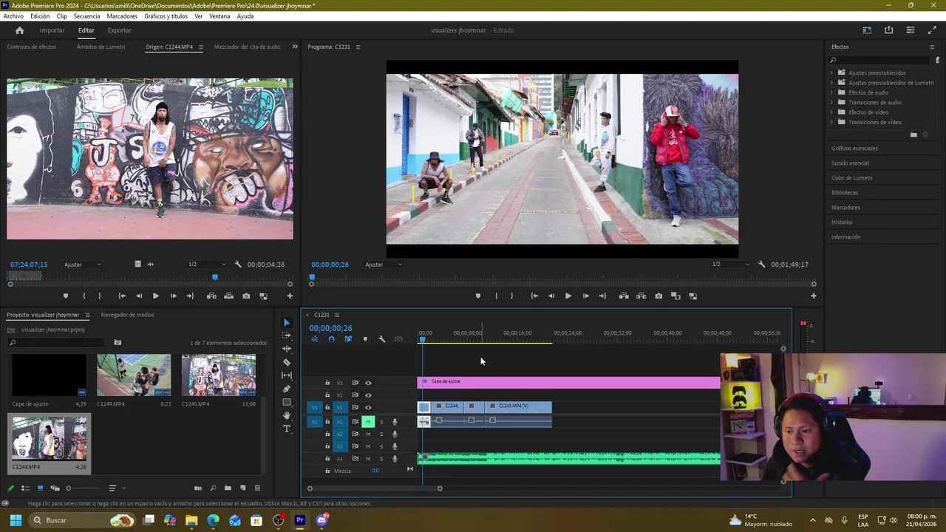Open the Color de Lumetri panel
946x532 pixels.
(851, 178)
